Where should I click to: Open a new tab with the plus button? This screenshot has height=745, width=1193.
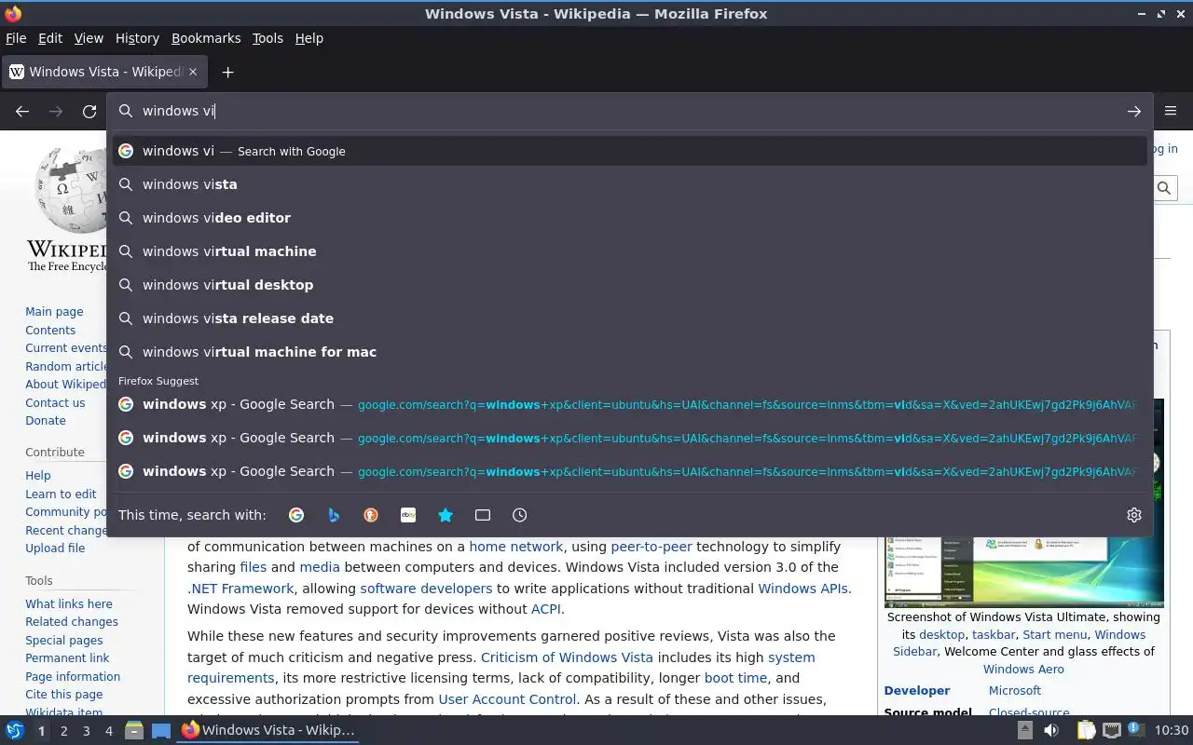[227, 72]
